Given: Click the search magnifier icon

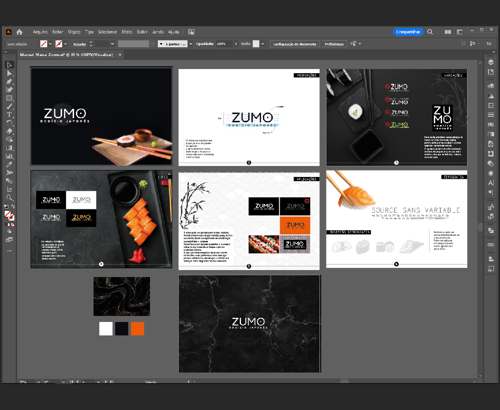Looking at the screenshot, I should click(x=430, y=32).
